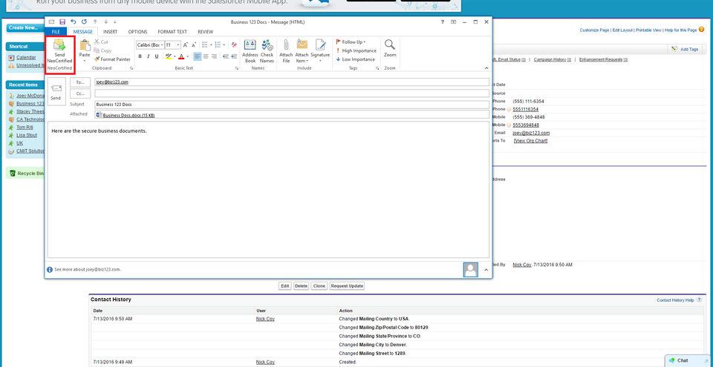Toggle High Importance flag
Screen dimensions: 713x367
pos(358,50)
